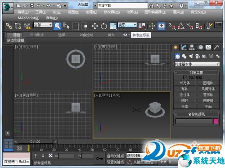
Task: Open Select by Name list icon
Action: (66, 26)
